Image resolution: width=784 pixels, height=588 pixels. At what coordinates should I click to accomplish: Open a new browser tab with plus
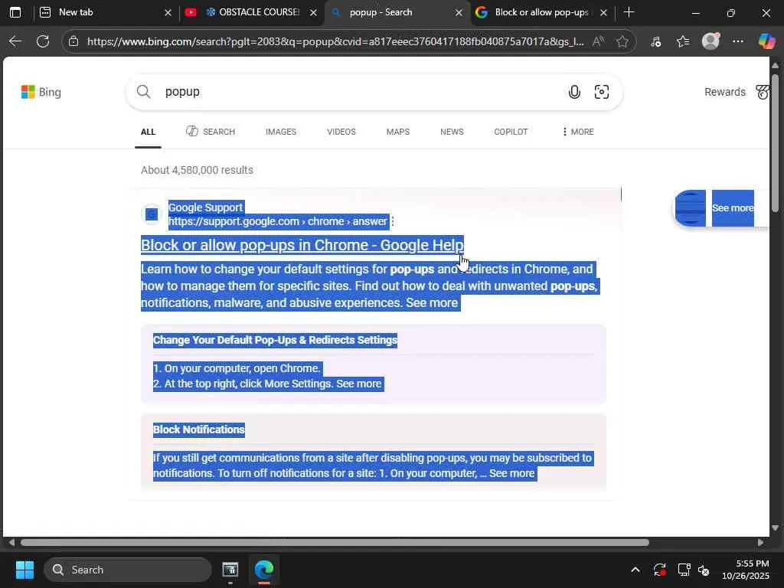point(629,12)
